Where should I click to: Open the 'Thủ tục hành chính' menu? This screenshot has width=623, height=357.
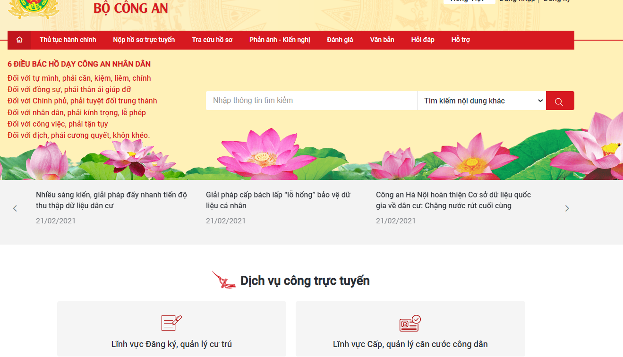(68, 40)
